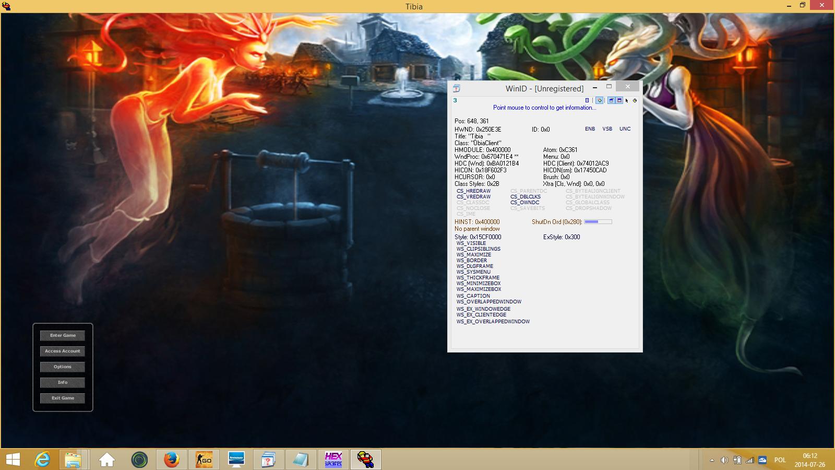Open Access Account in Tibia menu
835x470 pixels.
coord(63,351)
